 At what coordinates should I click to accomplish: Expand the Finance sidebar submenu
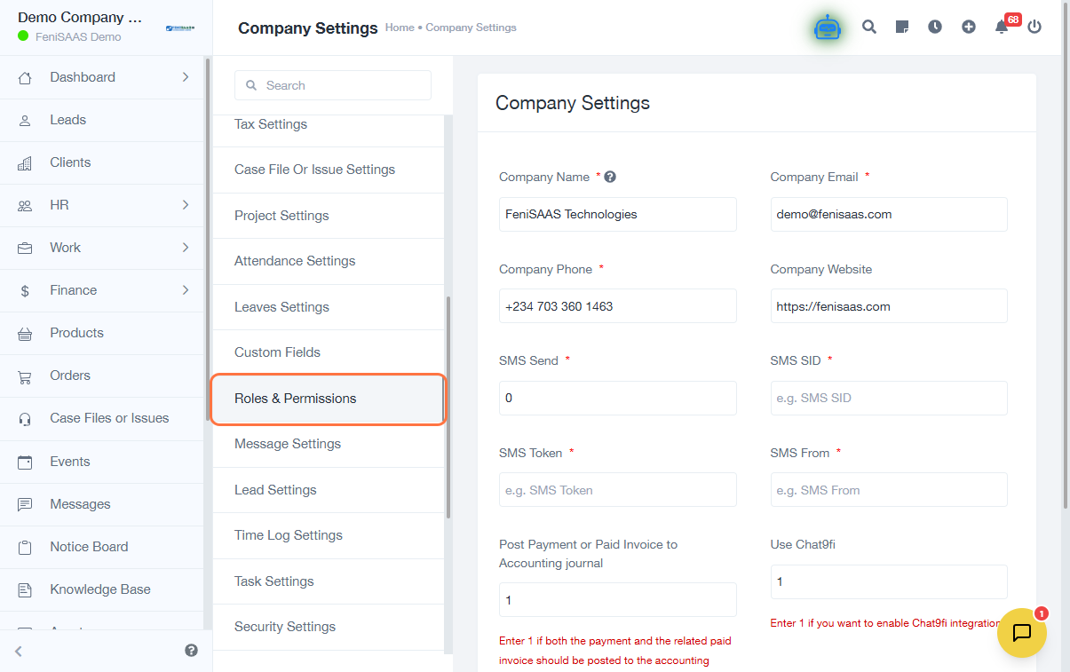[186, 290]
